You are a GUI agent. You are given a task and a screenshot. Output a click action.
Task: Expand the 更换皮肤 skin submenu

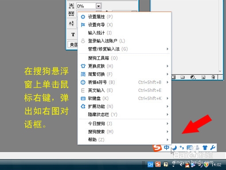(x=125, y=66)
